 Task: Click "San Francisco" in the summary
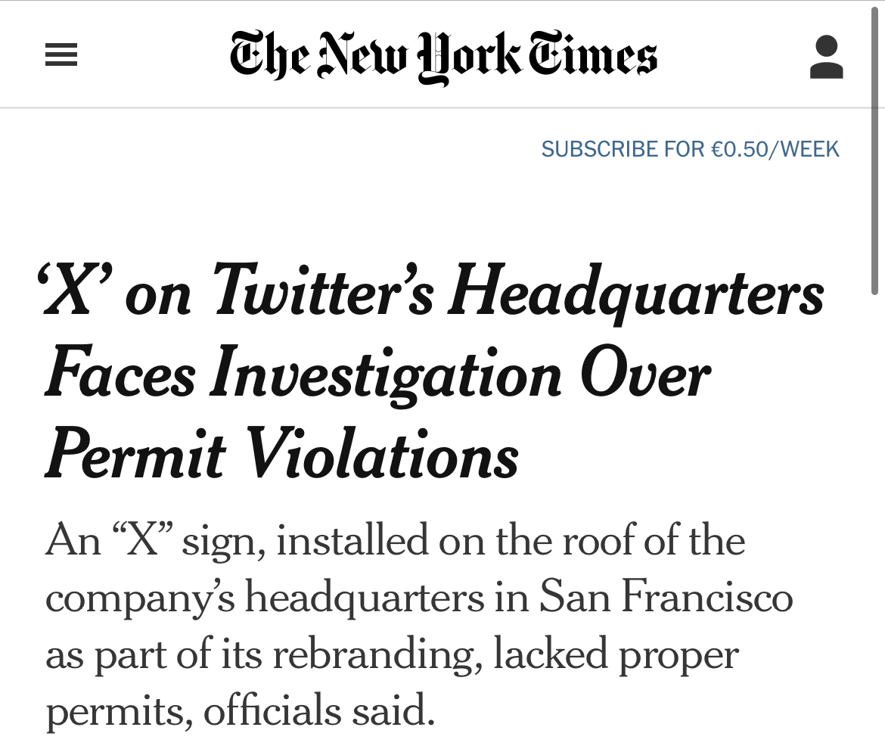pos(666,598)
